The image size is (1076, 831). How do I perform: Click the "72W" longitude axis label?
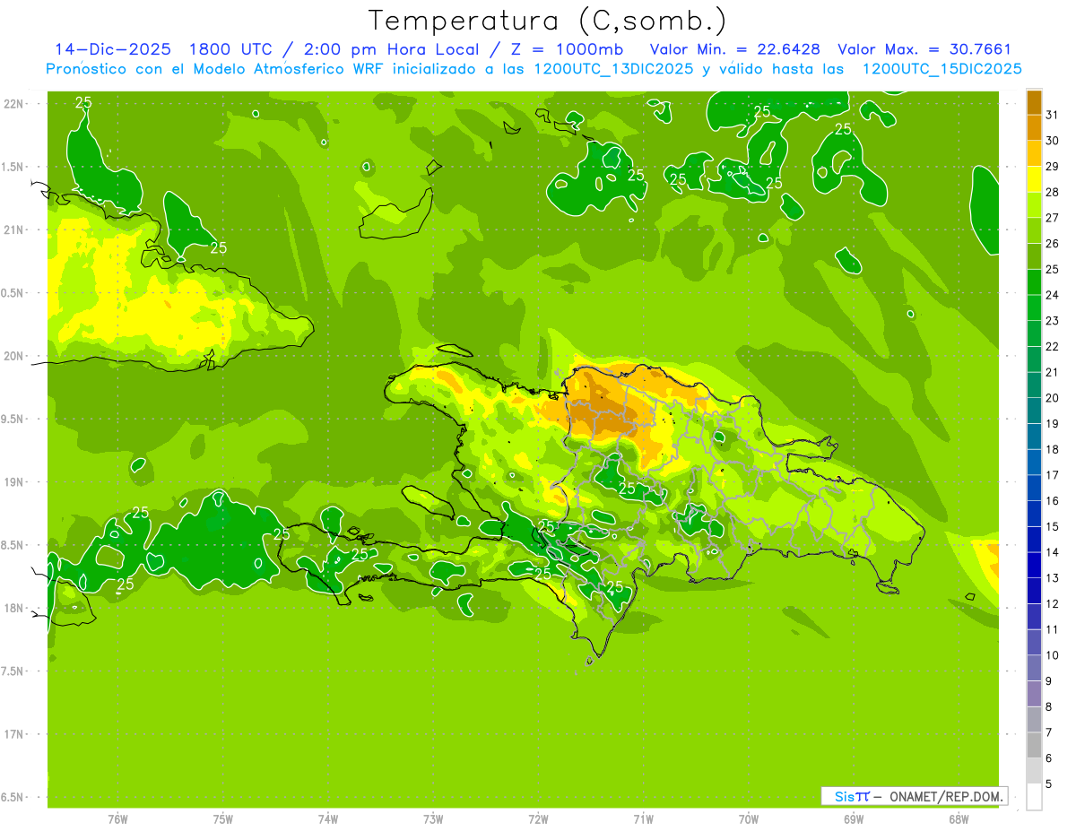point(538,819)
